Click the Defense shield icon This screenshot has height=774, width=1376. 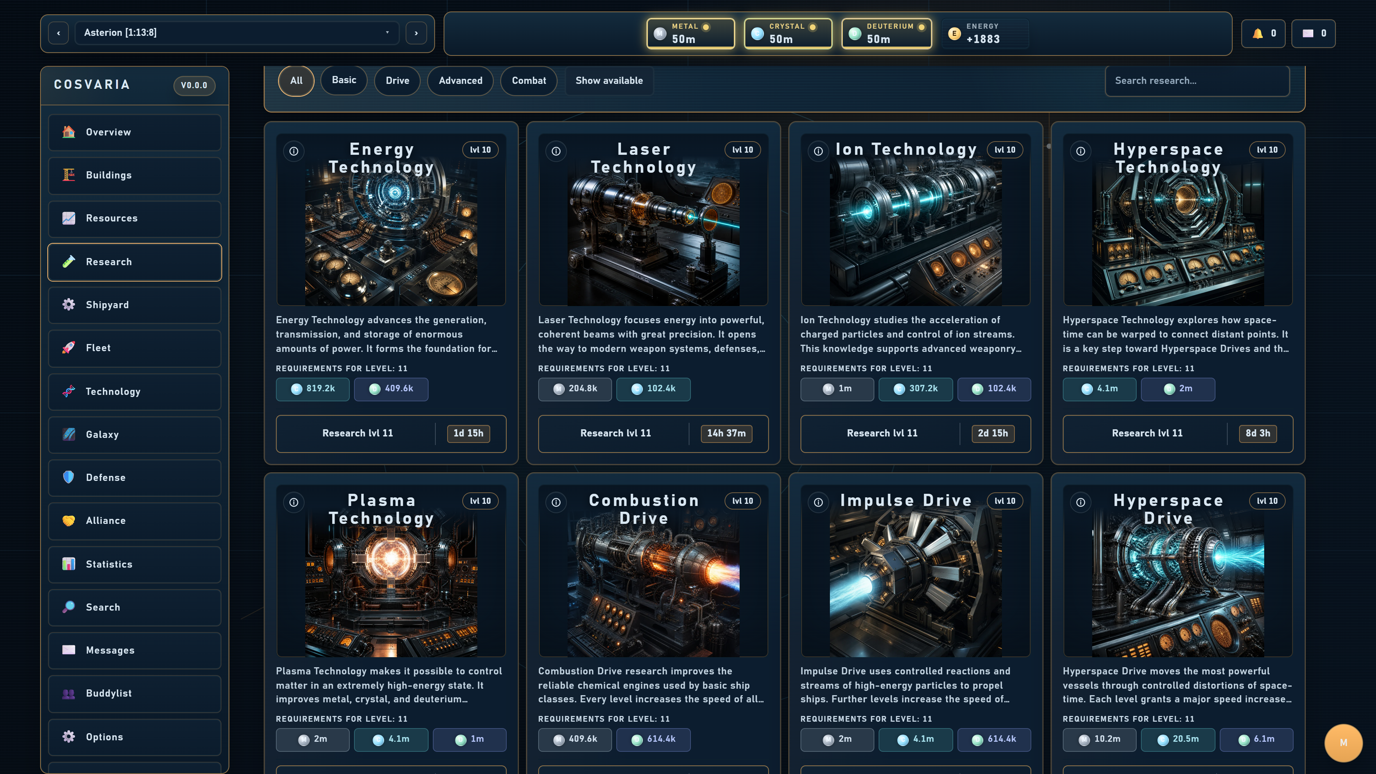(x=68, y=477)
